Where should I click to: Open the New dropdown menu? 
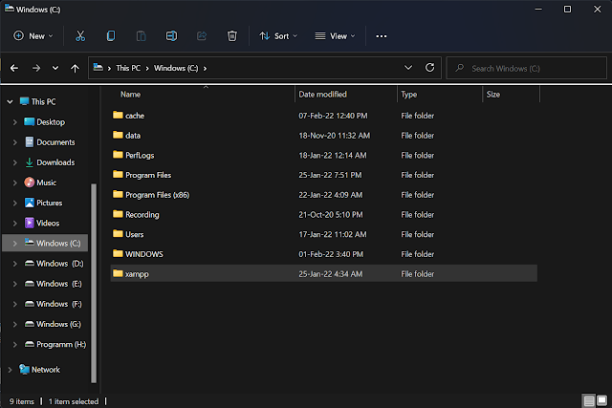point(33,36)
